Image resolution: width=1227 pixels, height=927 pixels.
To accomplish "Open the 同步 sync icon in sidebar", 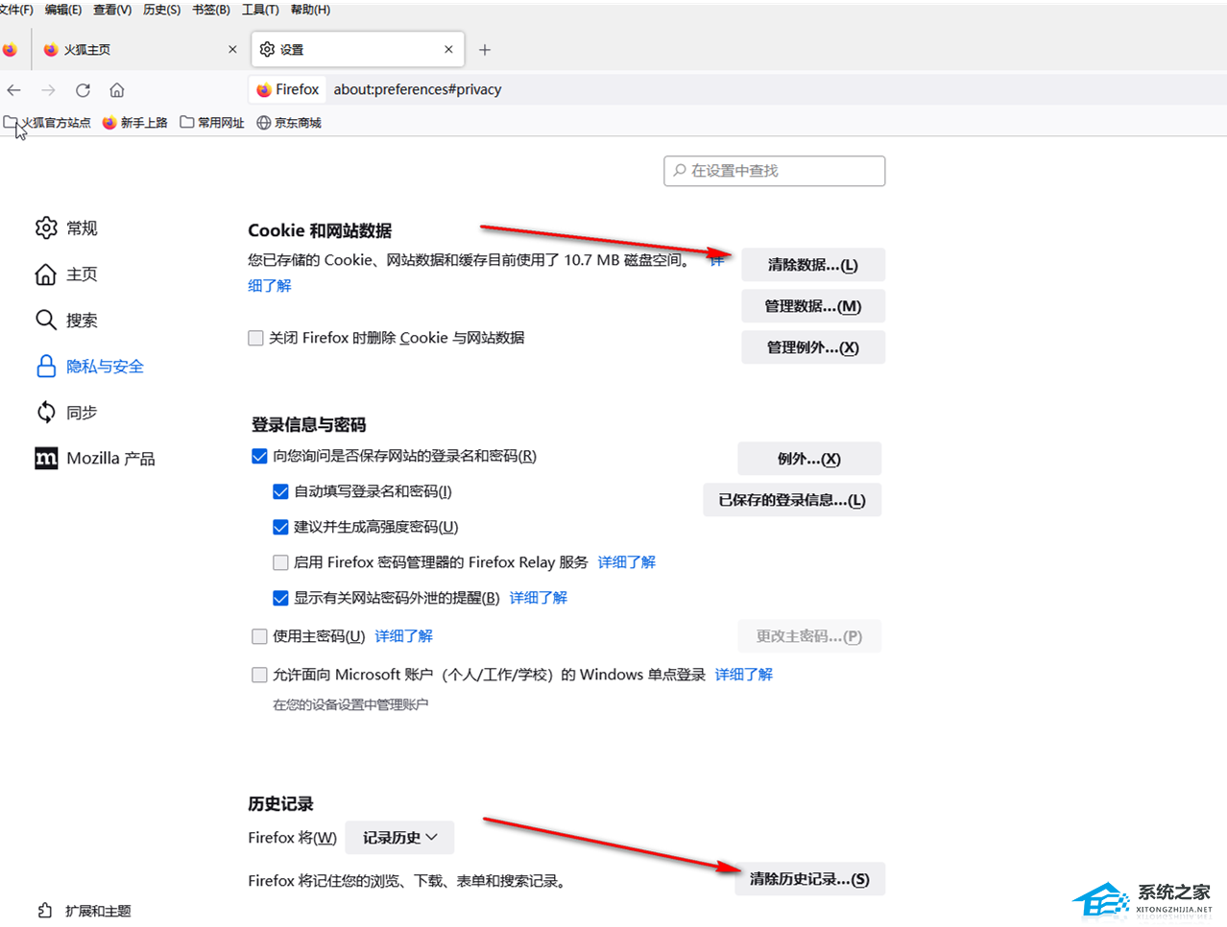I will (x=45, y=412).
